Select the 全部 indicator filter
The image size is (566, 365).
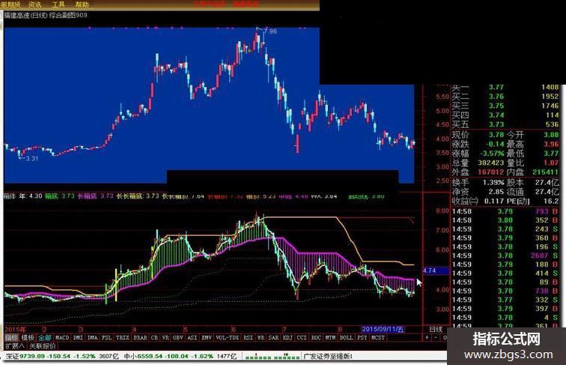pos(44,337)
